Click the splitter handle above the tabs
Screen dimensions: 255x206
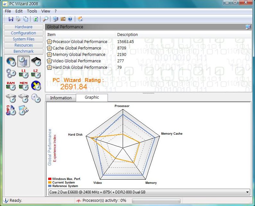pos(148,93)
